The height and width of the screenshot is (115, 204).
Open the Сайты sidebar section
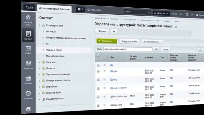[x=28, y=50]
